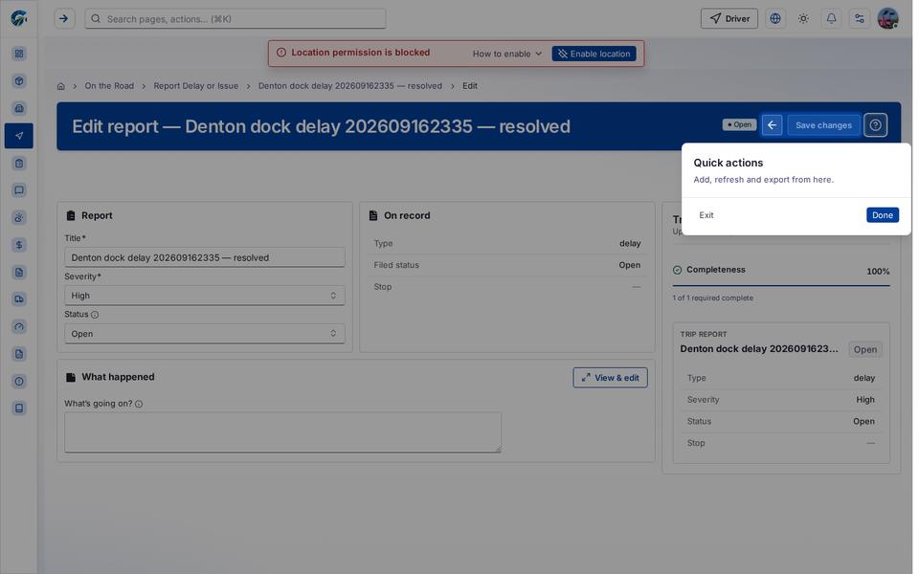Click the View & edit button

[610, 378]
